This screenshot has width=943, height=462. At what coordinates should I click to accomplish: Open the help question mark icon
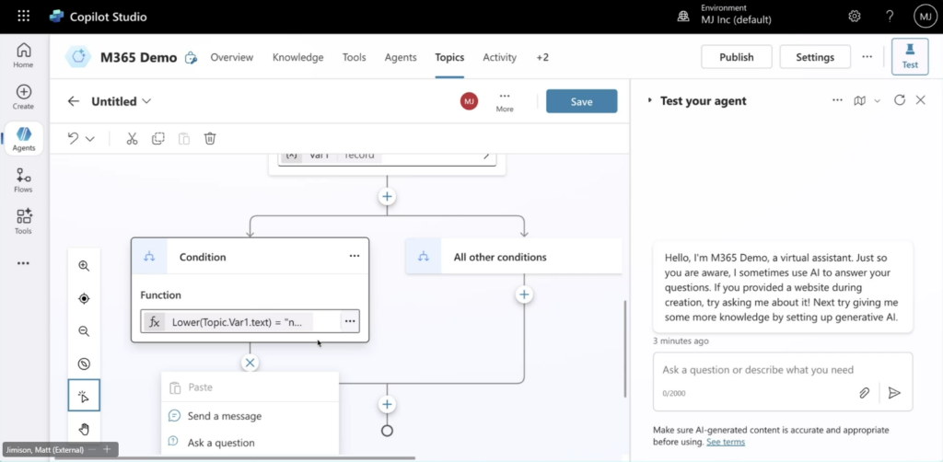click(x=891, y=17)
